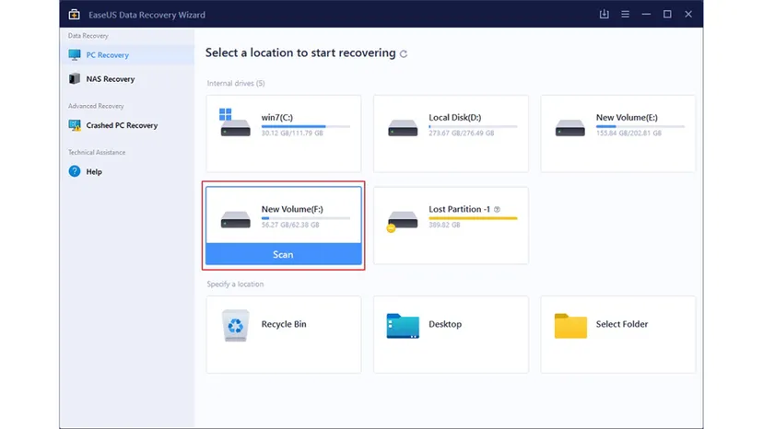Click the New Volume(E:) drive icon
This screenshot has width=763, height=429.
(569, 128)
